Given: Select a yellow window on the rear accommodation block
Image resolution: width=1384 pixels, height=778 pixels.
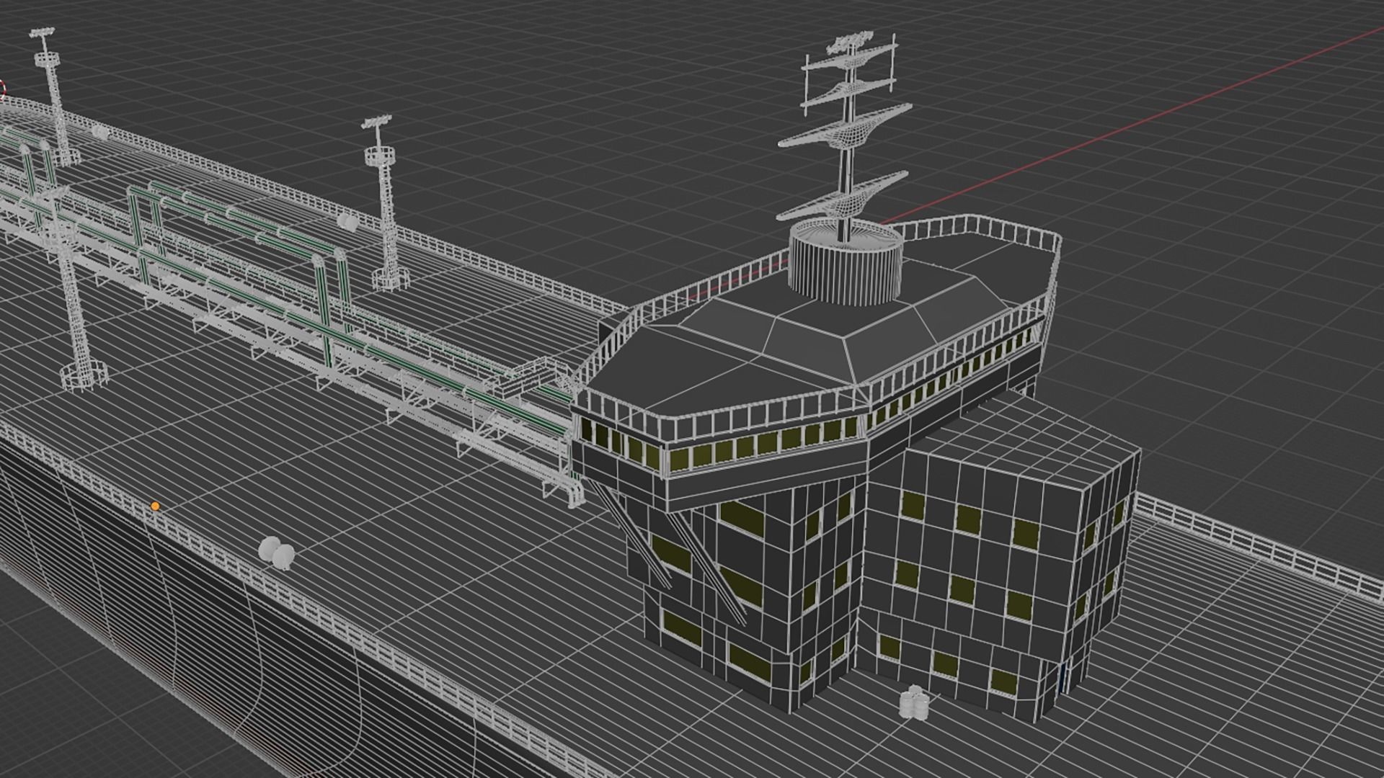Looking at the screenshot, I should click(967, 519).
